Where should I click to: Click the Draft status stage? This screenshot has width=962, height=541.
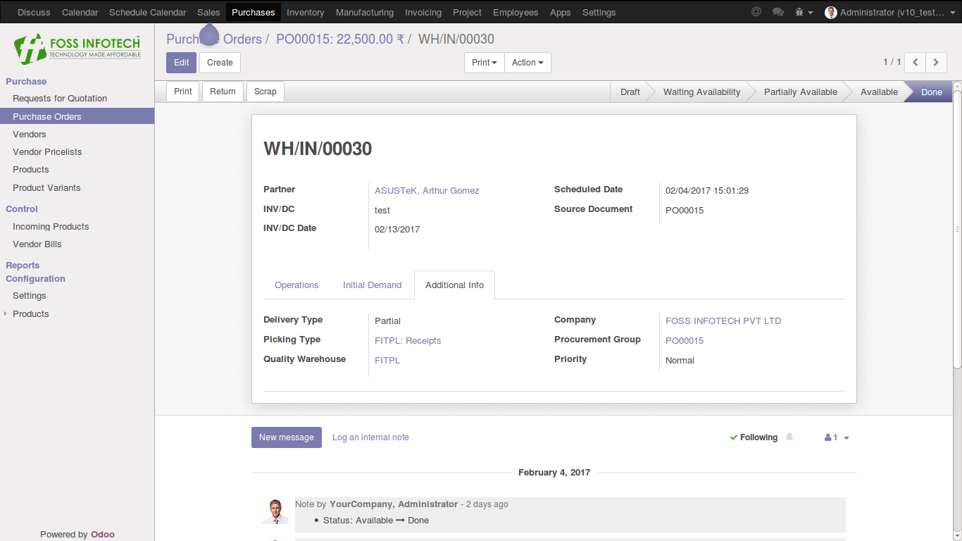(630, 92)
